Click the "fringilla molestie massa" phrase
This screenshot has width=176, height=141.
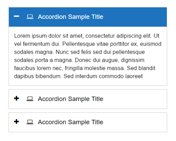[x=95, y=68]
